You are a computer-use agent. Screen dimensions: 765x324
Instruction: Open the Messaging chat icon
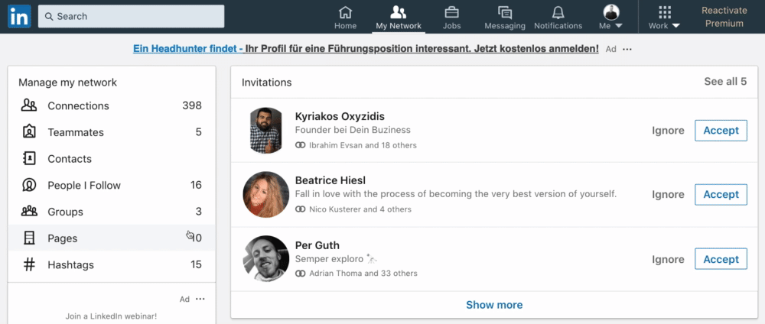tap(504, 12)
